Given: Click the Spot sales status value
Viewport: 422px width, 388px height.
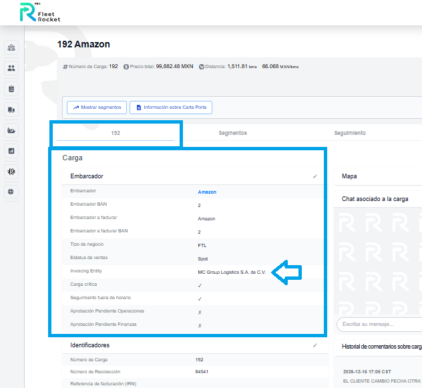Looking at the screenshot, I should click(203, 258).
